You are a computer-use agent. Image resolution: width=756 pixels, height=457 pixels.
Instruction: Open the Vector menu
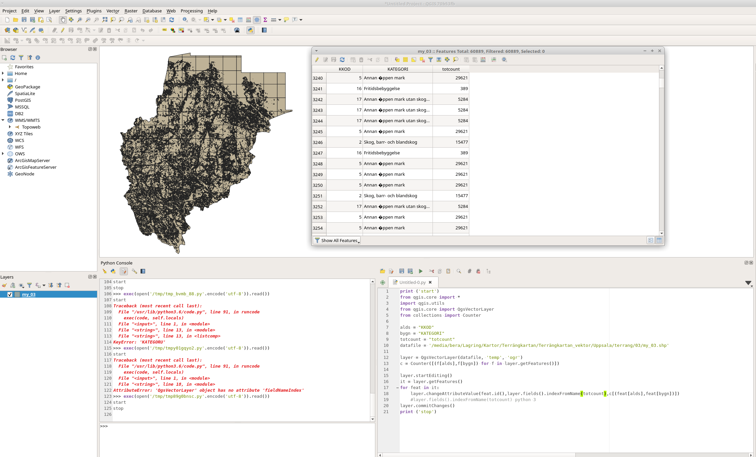[x=113, y=11]
